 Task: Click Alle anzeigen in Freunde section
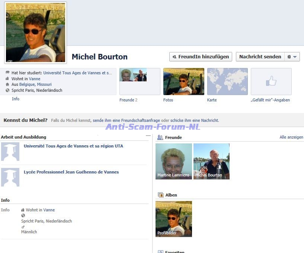pos(291,137)
